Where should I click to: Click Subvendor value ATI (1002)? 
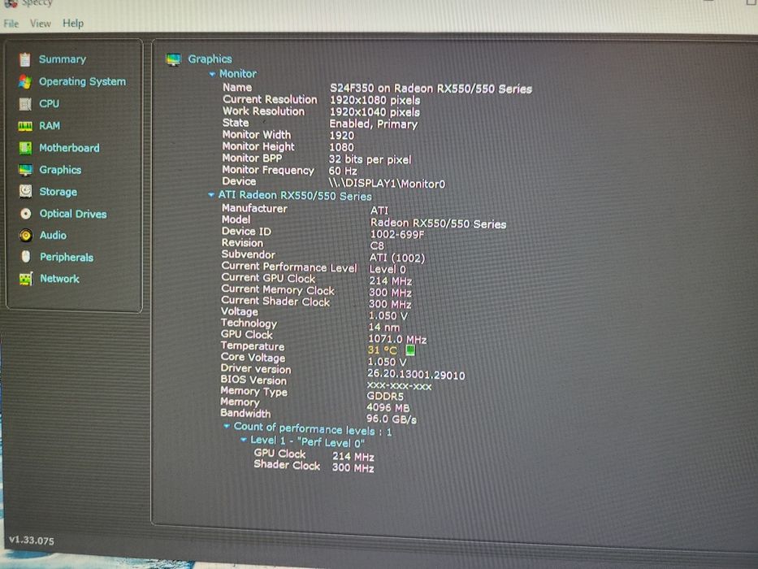pyautogui.click(x=397, y=258)
